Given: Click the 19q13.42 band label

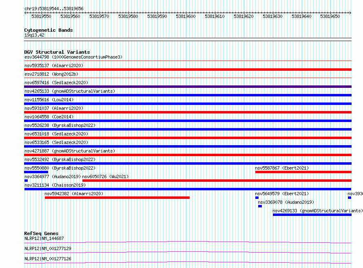Looking at the screenshot, I should [x=34, y=35].
